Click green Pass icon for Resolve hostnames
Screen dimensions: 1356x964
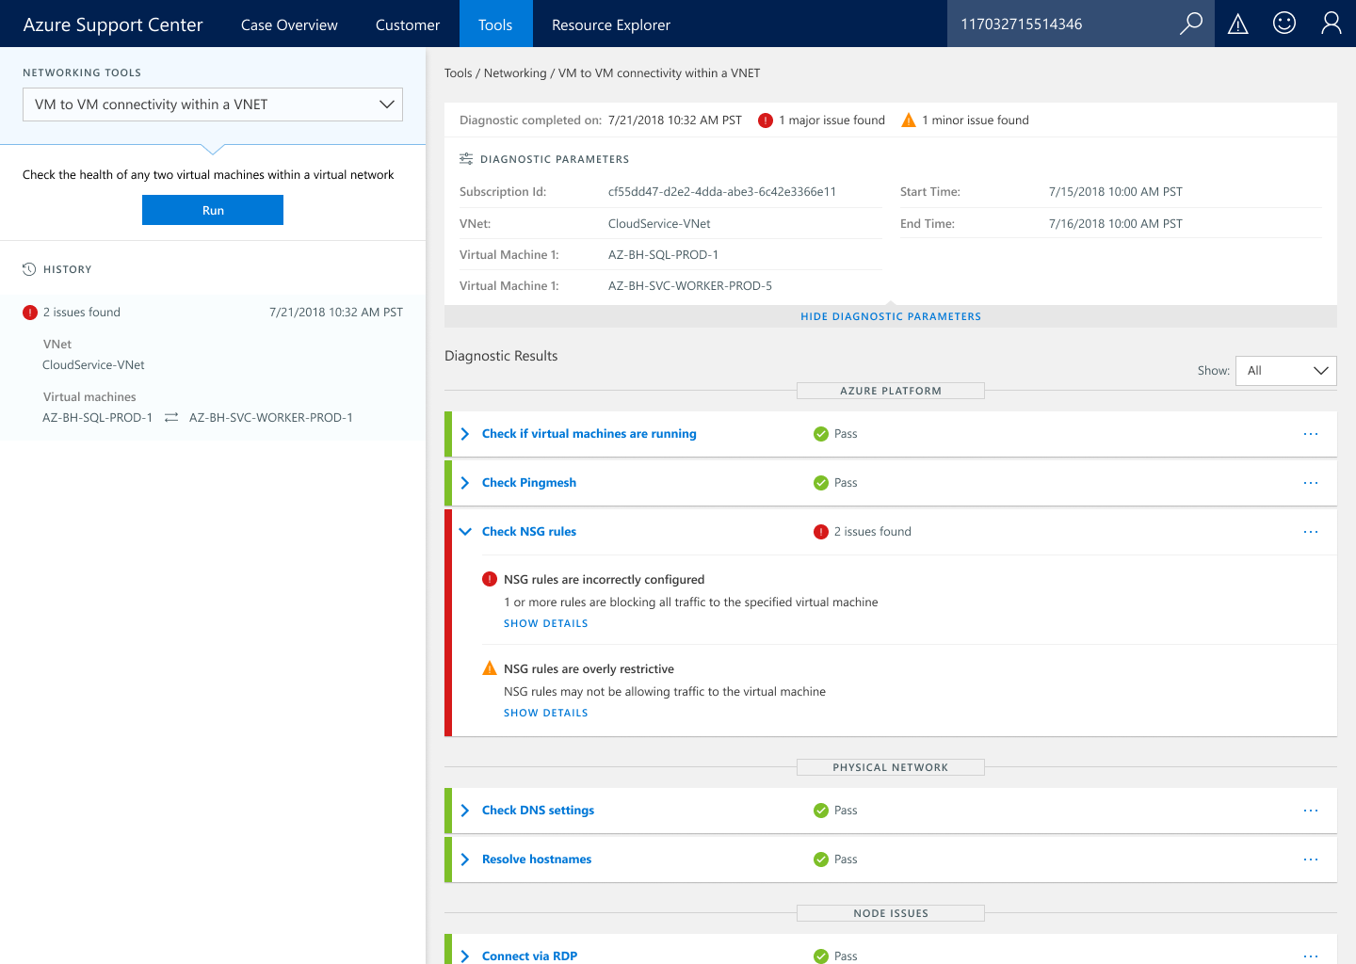[x=821, y=860]
